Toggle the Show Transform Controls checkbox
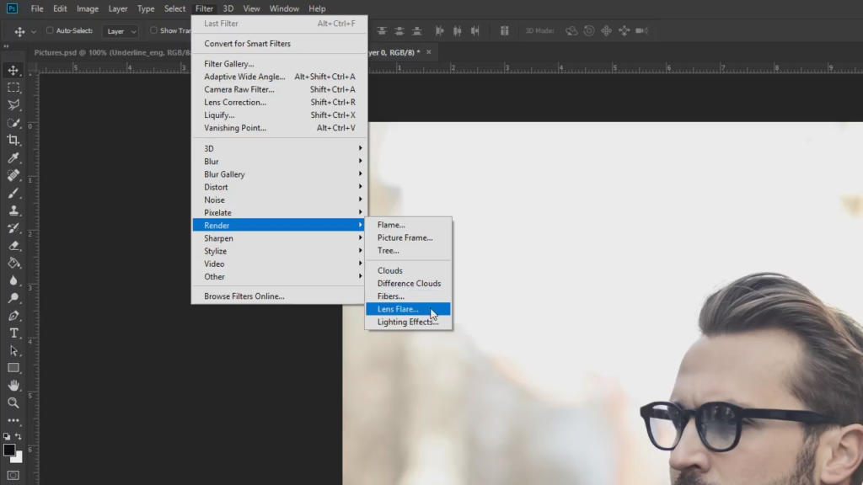 (153, 31)
